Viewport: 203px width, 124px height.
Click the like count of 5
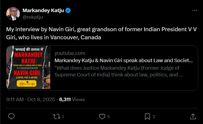[x=108, y=116]
